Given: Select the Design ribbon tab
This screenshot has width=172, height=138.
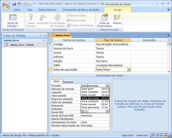Looking at the screenshot, I should [x=117, y=10].
